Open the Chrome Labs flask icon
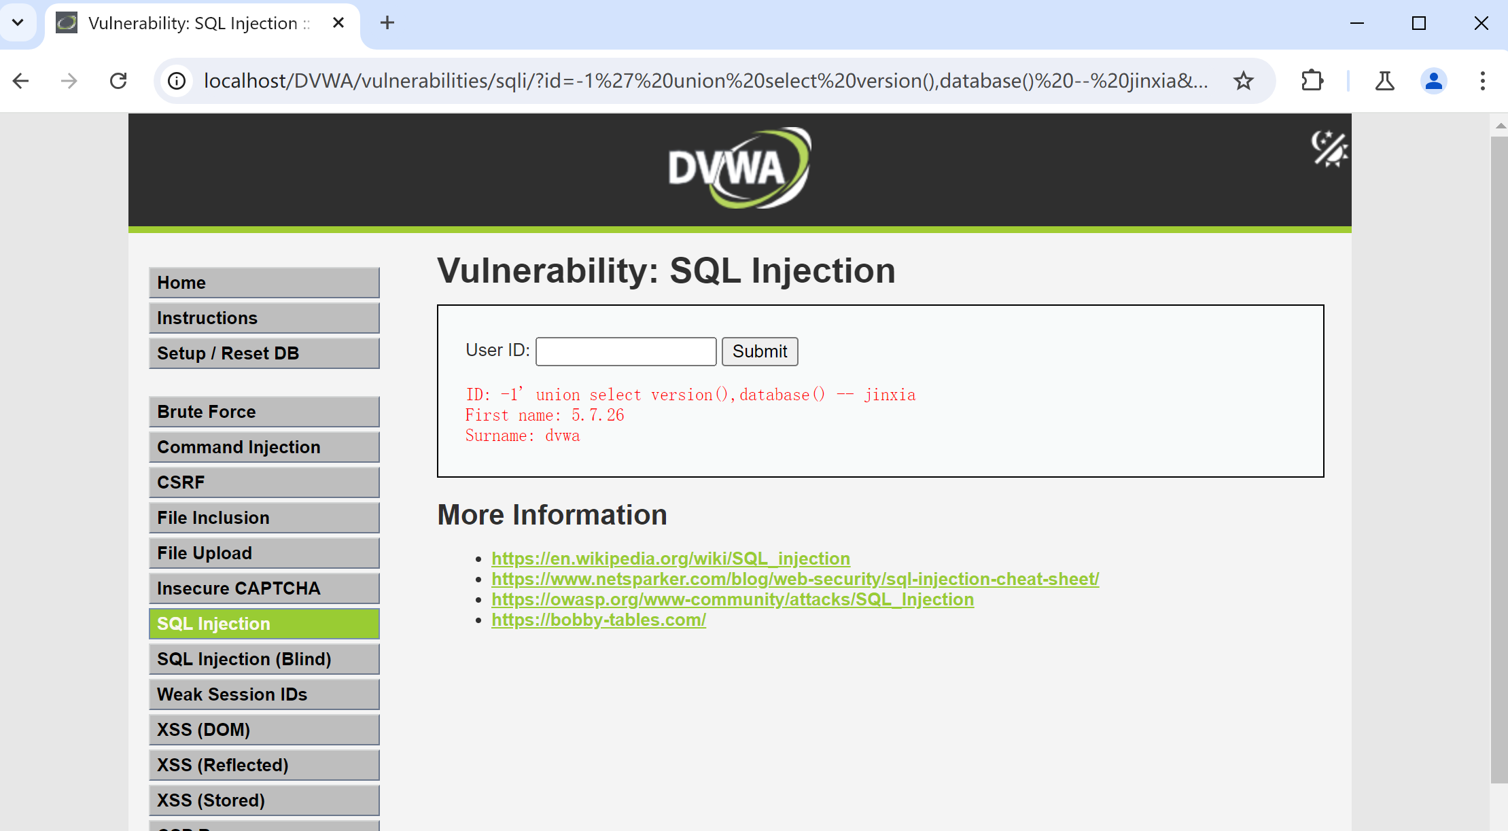Screen dimensions: 1508x831 (1384, 81)
